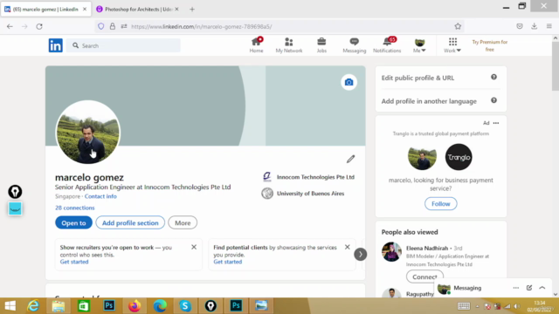Open University of Buenos Aires link
This screenshot has width=559, height=314.
(x=303, y=194)
